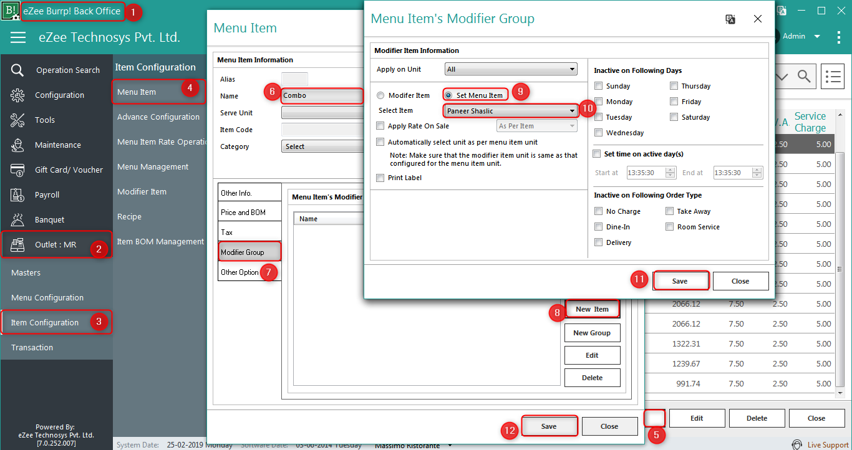Image resolution: width=852 pixels, height=450 pixels.
Task: Open the three-dot overflow menu in the header
Action: 838,37
